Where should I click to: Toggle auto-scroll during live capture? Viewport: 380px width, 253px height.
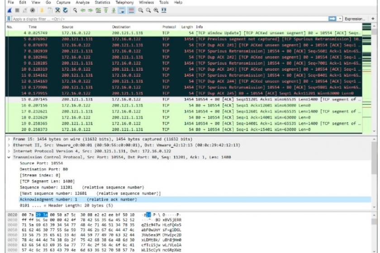coord(122,10)
